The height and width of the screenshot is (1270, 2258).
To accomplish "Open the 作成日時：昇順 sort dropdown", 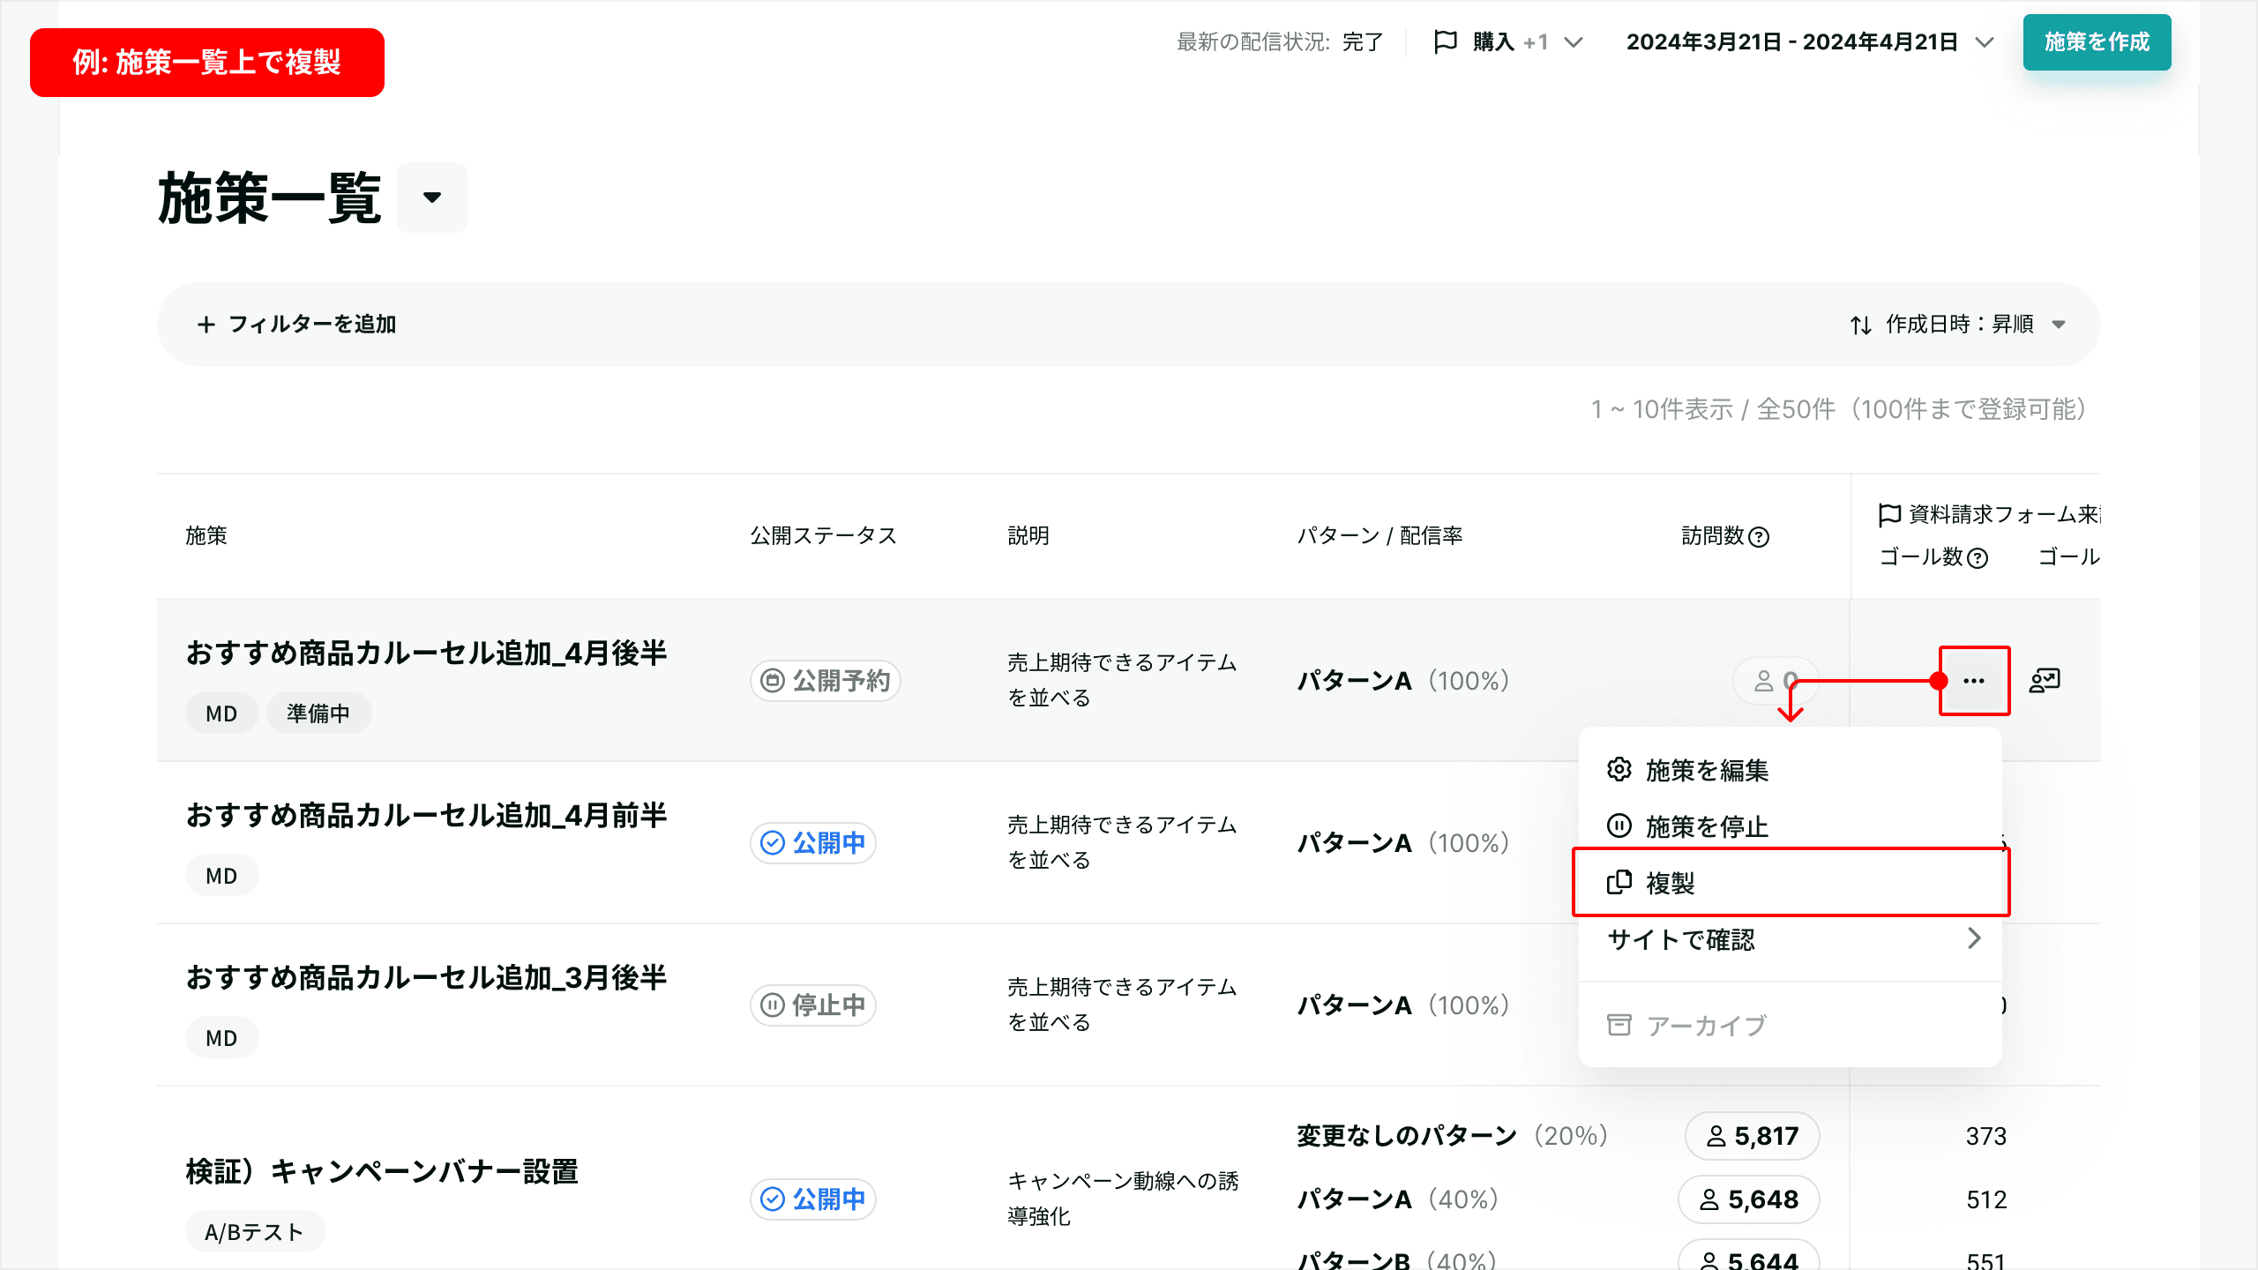I will 1958,325.
